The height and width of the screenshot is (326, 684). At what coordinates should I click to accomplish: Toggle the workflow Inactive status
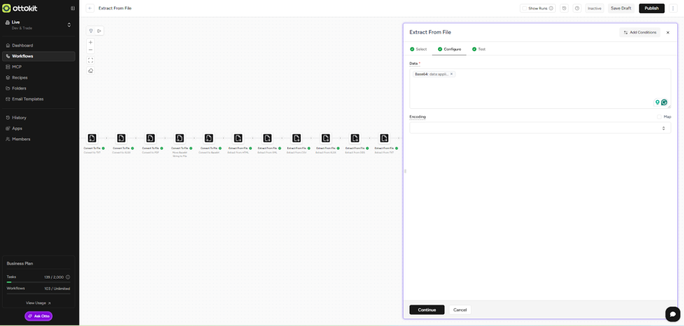pos(594,8)
